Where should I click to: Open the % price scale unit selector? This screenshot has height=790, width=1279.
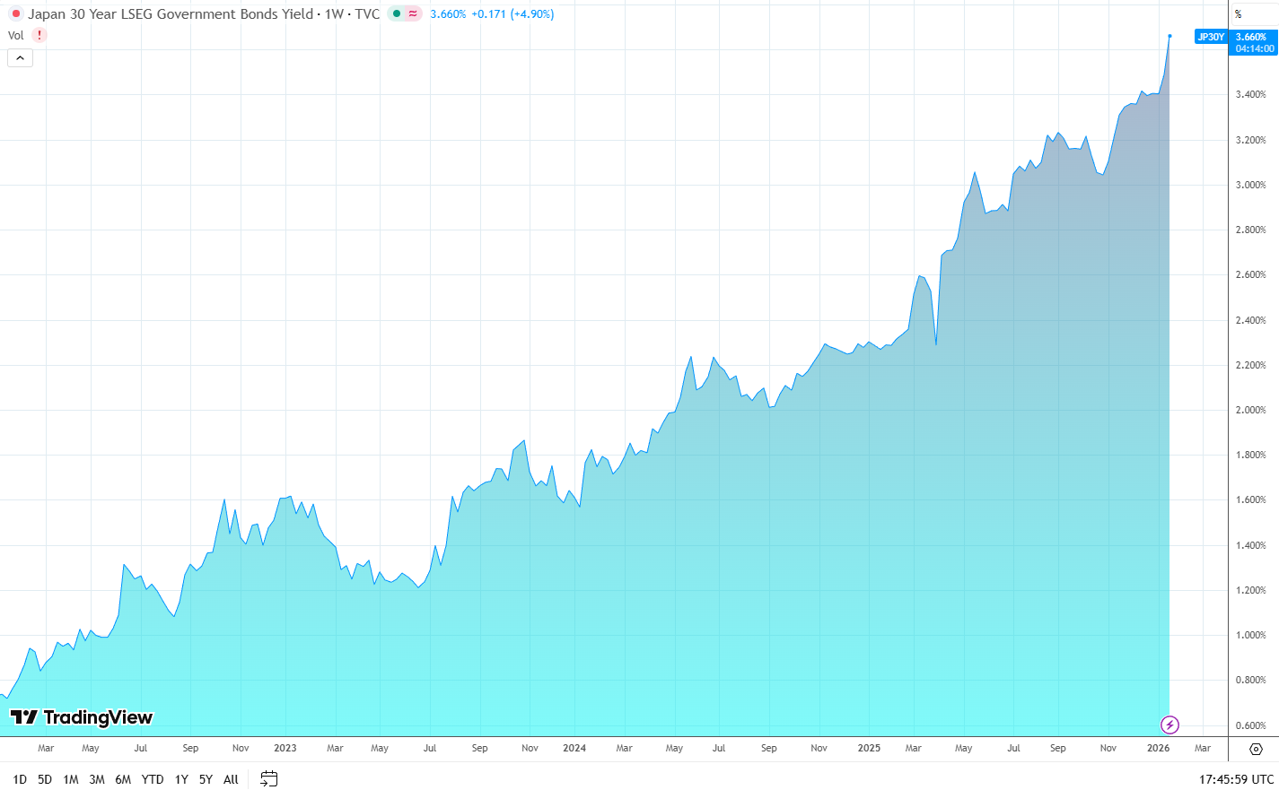pos(1239,14)
